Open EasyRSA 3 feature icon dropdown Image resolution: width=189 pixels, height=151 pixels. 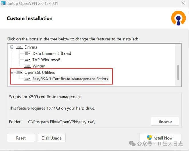(28, 79)
